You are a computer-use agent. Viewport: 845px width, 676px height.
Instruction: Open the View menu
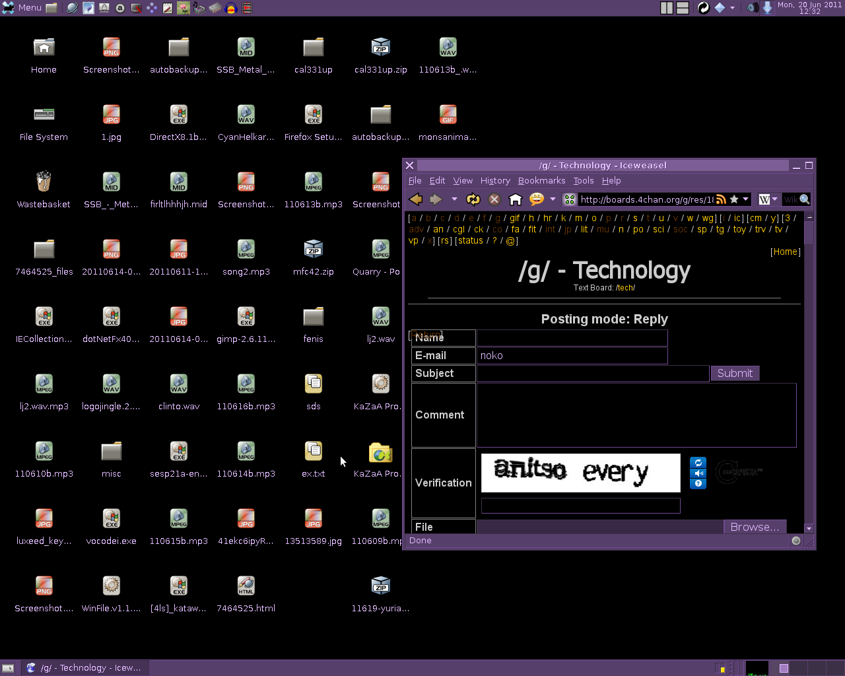point(463,180)
